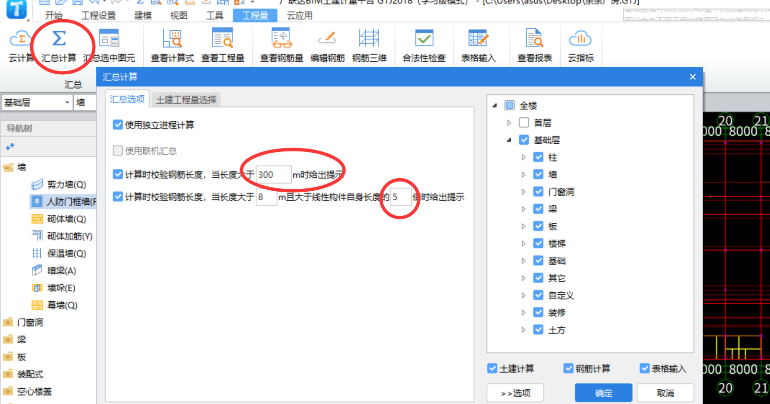Viewport: 770px width, 404px height.
Task: Open 查看计算式 formula viewer
Action: 172,46
